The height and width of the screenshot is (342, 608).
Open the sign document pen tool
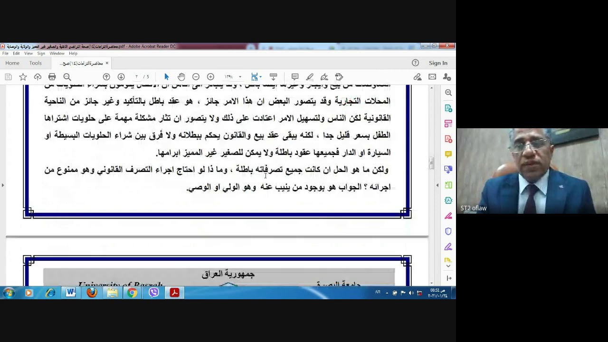click(324, 77)
